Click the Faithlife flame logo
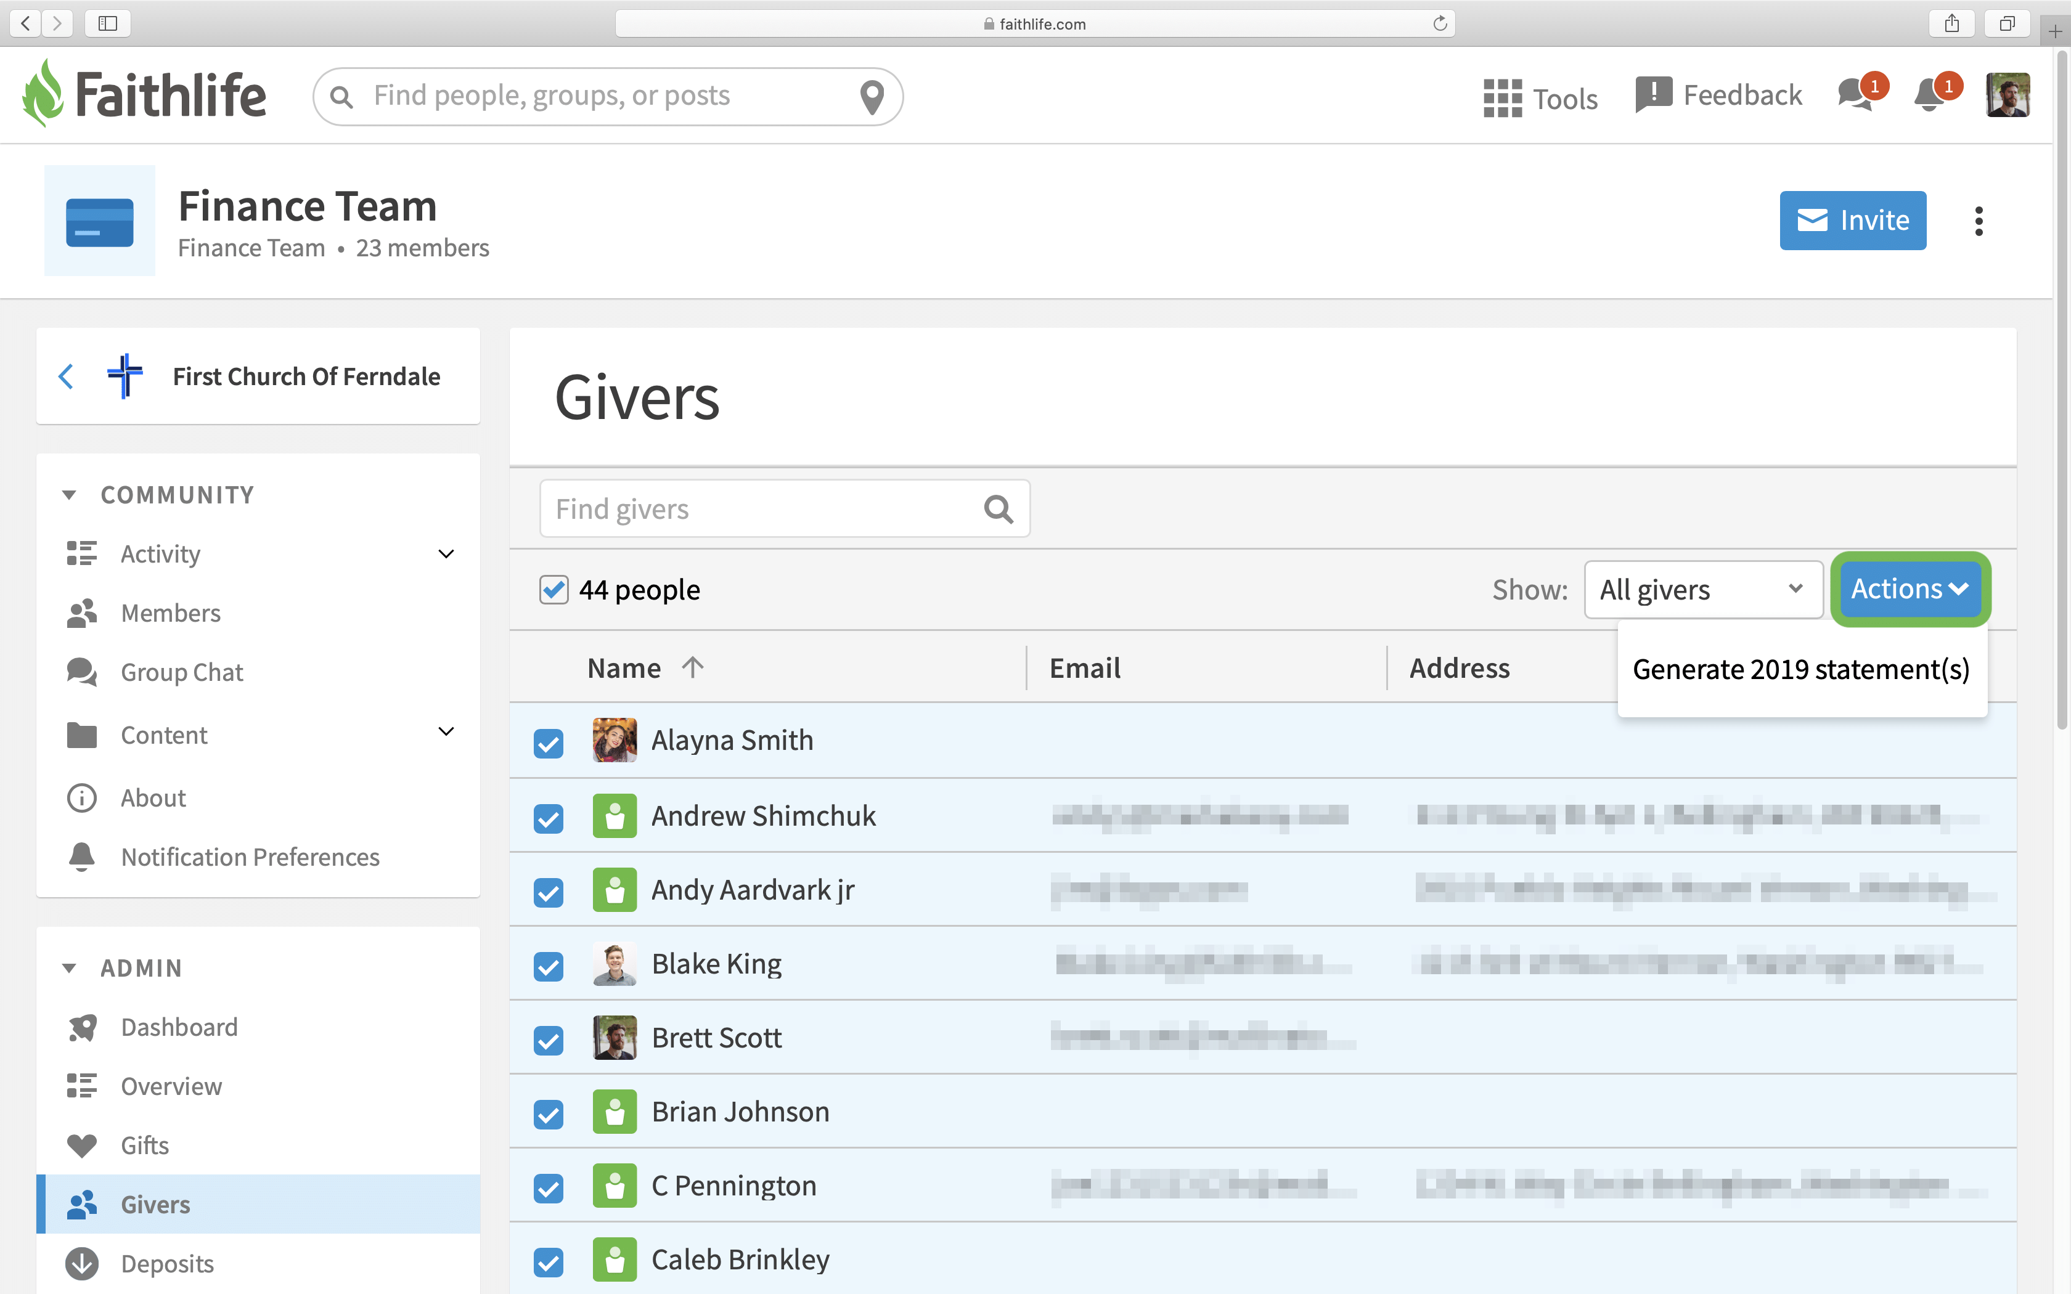Image resolution: width=2071 pixels, height=1294 pixels. click(43, 93)
